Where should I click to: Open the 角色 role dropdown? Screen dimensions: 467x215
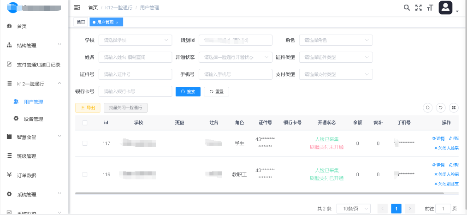pyautogui.click(x=336, y=40)
